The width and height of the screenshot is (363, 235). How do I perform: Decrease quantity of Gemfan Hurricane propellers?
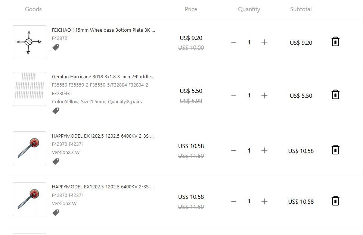click(x=233, y=95)
